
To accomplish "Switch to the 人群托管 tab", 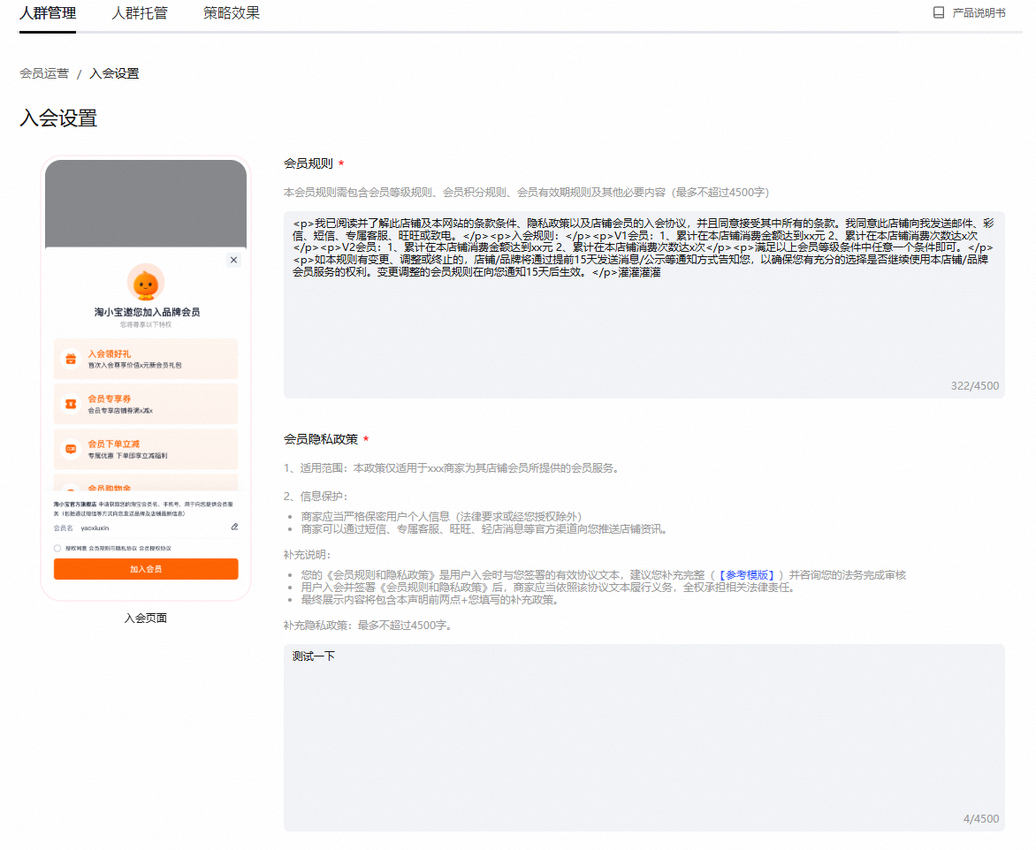I will [140, 13].
